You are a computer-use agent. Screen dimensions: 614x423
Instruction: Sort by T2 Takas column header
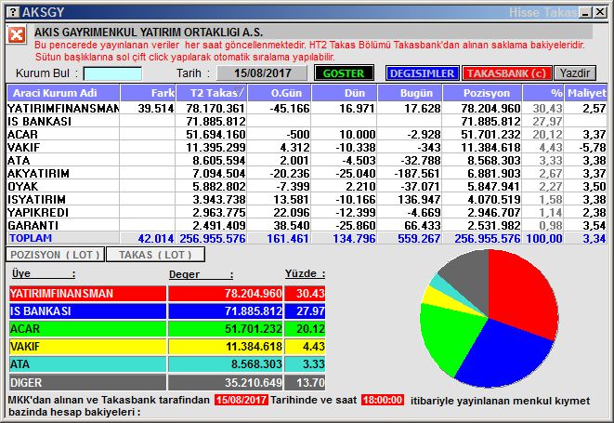212,93
